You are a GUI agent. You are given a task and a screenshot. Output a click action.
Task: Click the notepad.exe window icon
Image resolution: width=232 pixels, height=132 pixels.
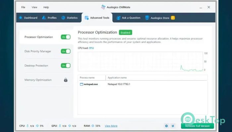point(82,84)
